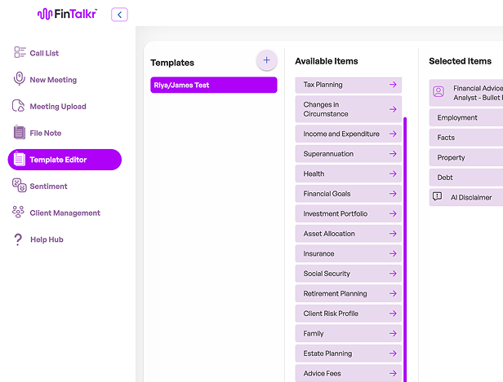Image resolution: width=503 pixels, height=382 pixels.
Task: Click the Available Items purple scrollbar
Action: click(x=405, y=244)
